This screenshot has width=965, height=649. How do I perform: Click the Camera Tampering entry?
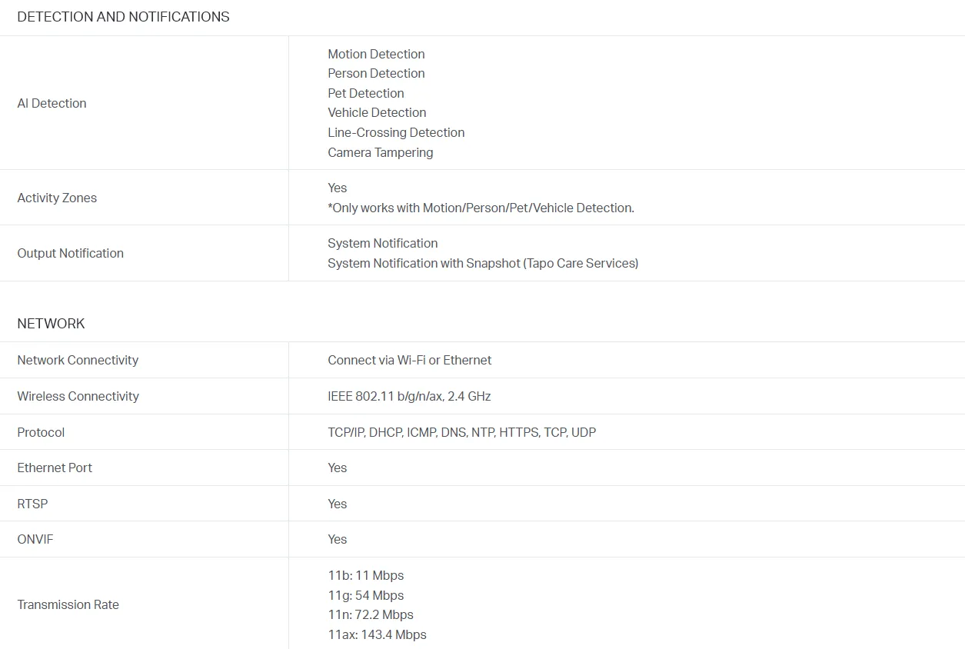pos(381,152)
